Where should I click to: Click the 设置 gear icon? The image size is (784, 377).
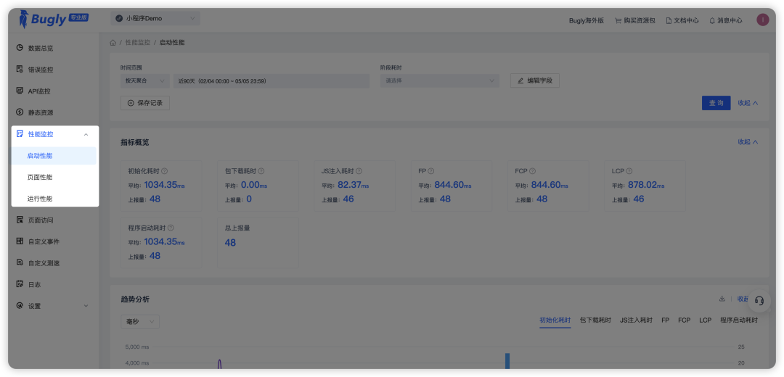(x=20, y=306)
